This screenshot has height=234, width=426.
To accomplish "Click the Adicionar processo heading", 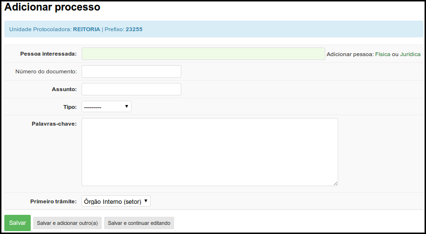I will point(52,7).
